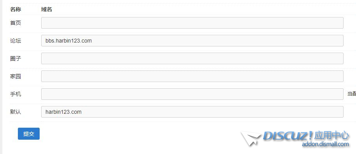Screen dimensions: 356x154
Task: Open the addon.dismall.com link
Action: pyautogui.click(x=325, y=144)
